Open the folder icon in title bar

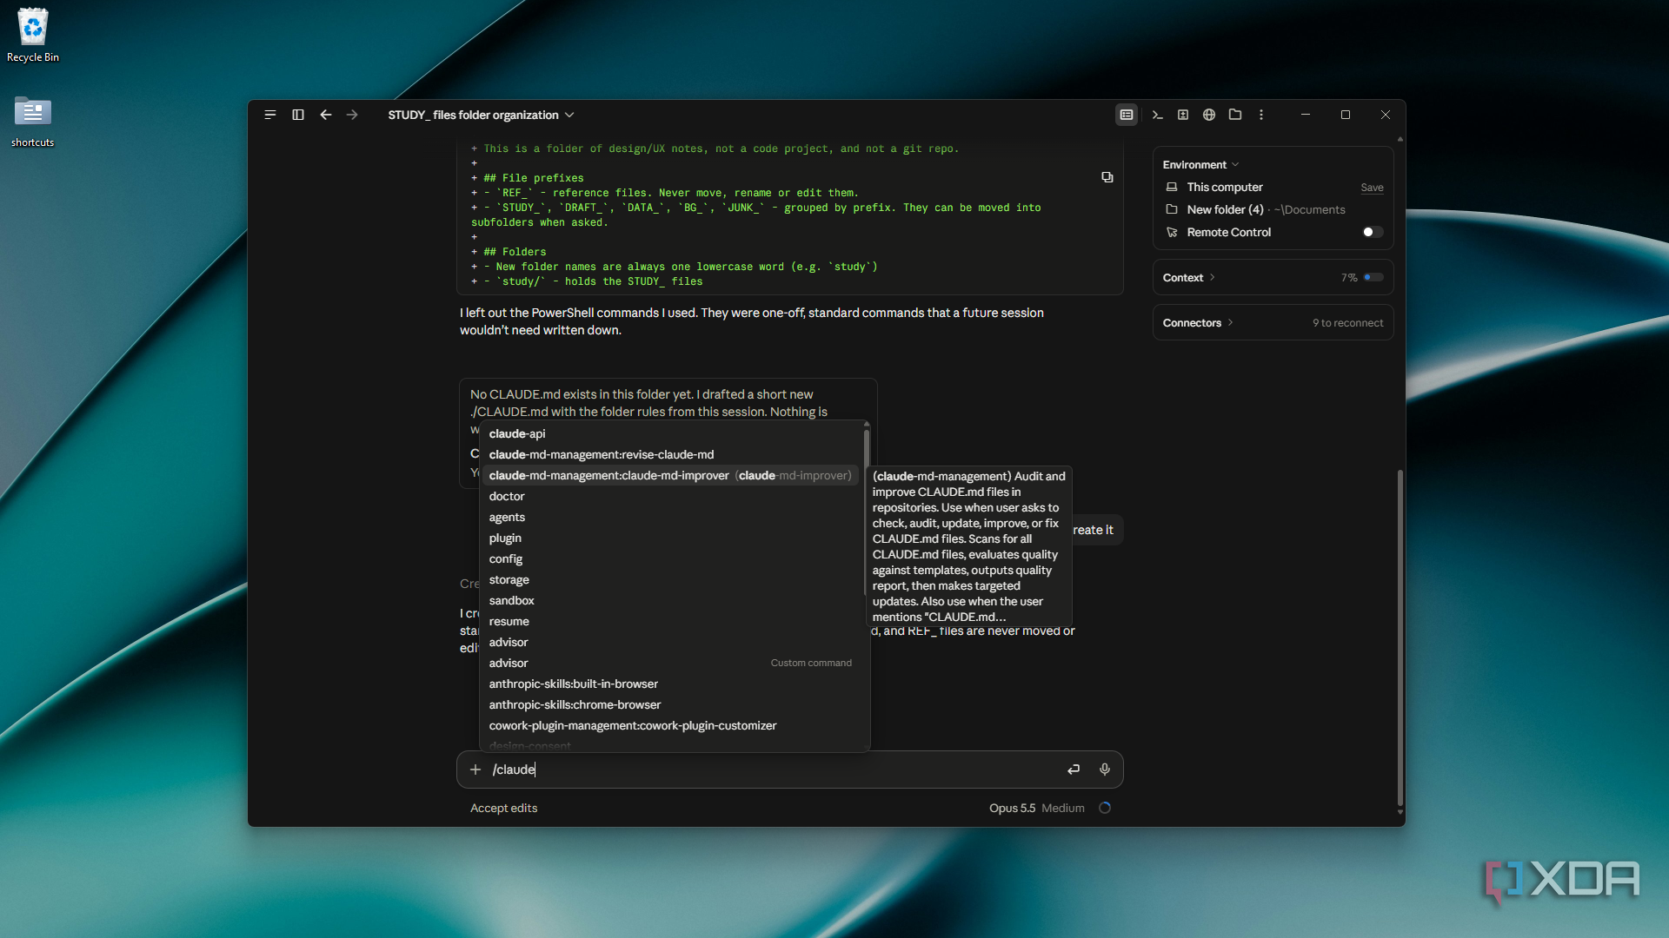pyautogui.click(x=1235, y=115)
